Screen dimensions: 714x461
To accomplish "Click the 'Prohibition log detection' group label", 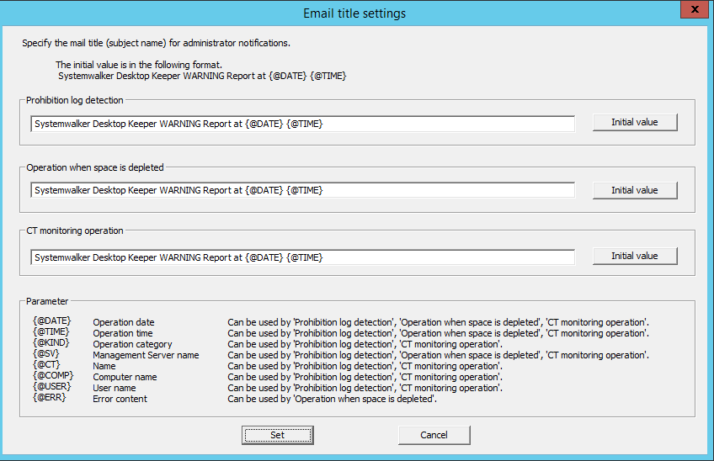I will pos(75,100).
